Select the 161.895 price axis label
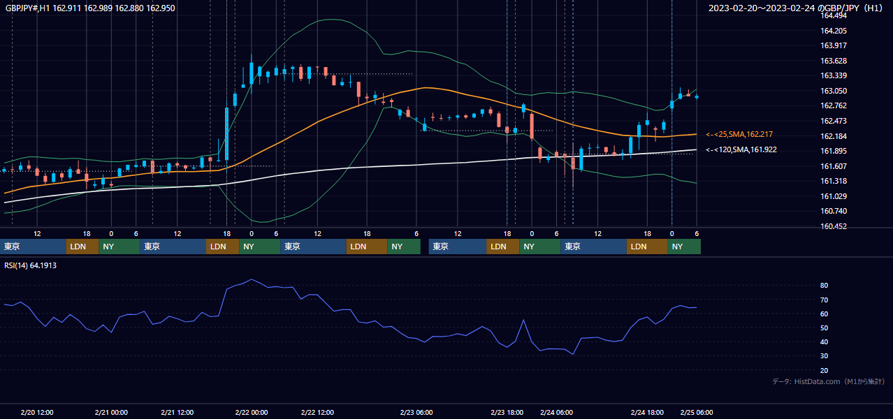The width and height of the screenshot is (893, 419). coord(834,151)
